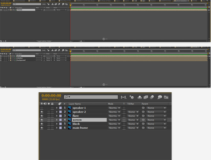Click the Composition Mini-Flowchart icon
The image size is (211, 160).
point(124,97)
